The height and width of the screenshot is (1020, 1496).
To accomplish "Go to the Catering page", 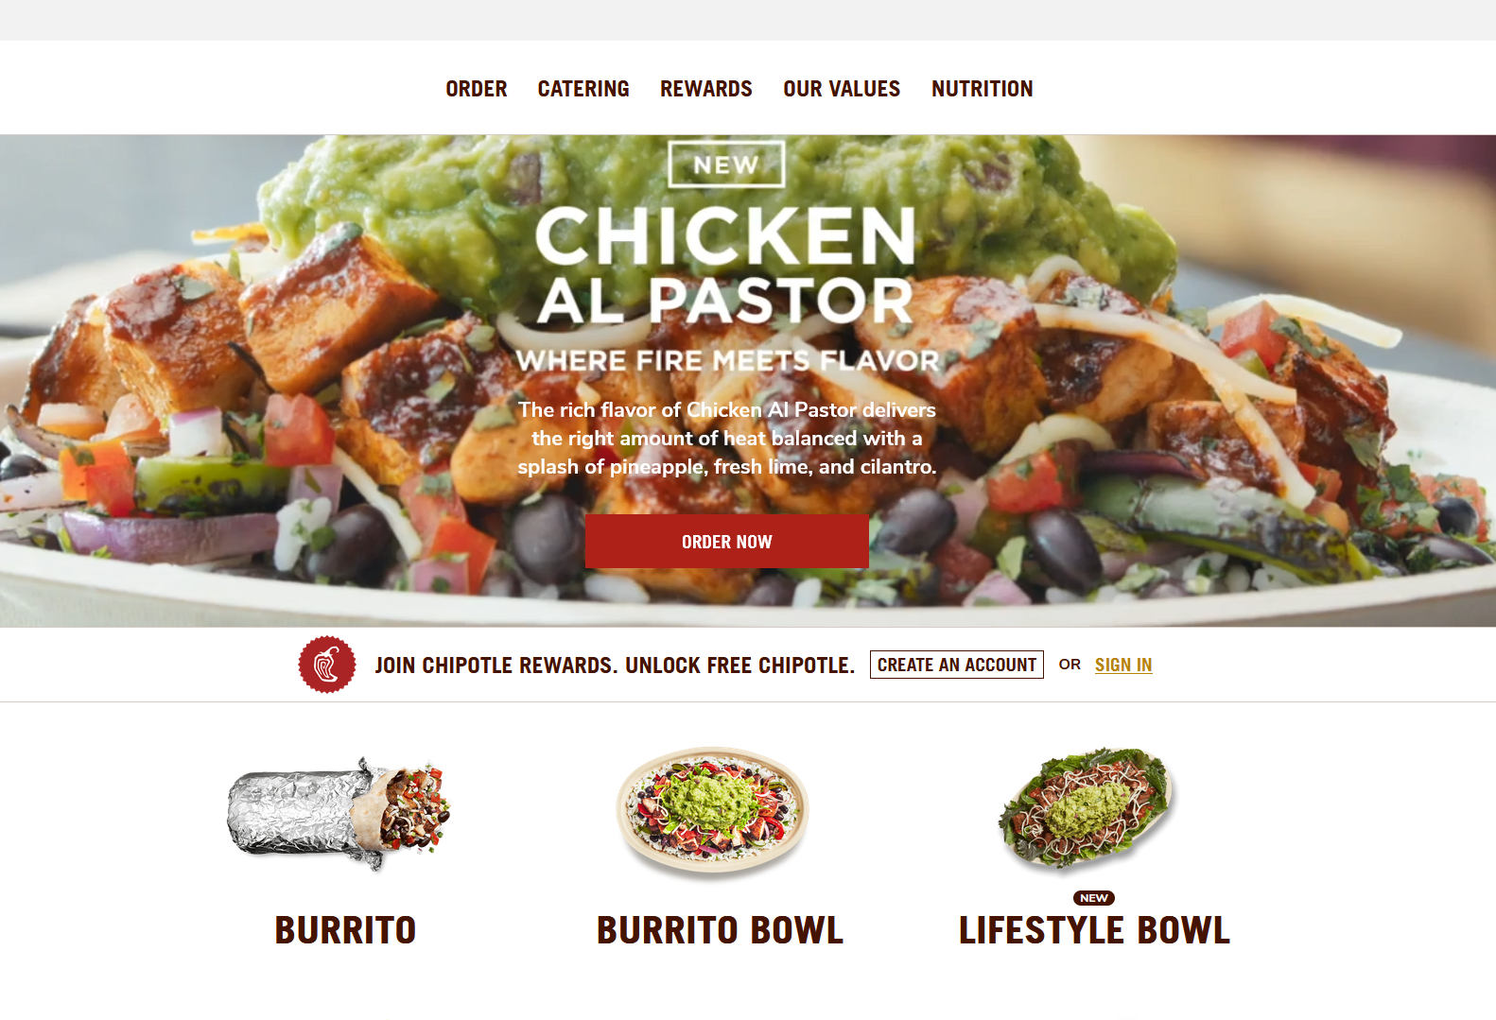I will click(583, 89).
